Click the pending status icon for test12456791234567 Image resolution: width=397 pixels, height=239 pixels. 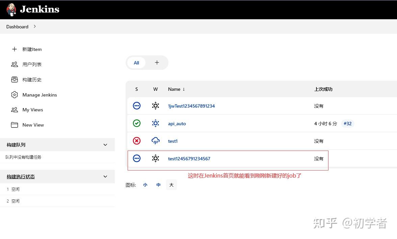137,158
